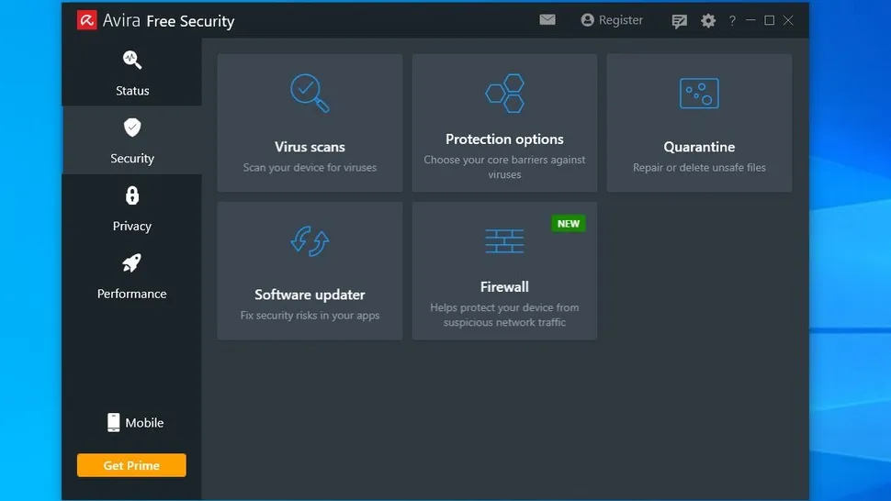Screen dimensions: 891x501
Task: Open Virus scans magnifier icon
Action: pos(310,93)
